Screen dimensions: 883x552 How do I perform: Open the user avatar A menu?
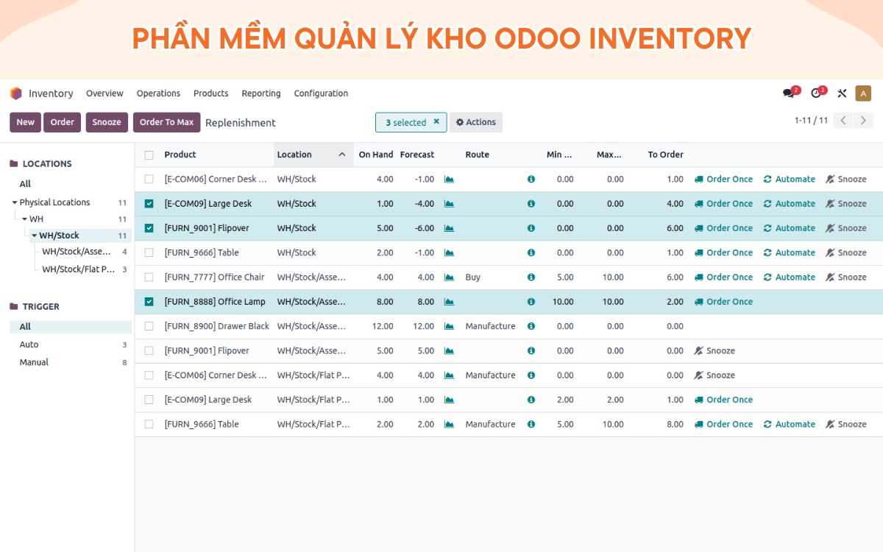(863, 93)
